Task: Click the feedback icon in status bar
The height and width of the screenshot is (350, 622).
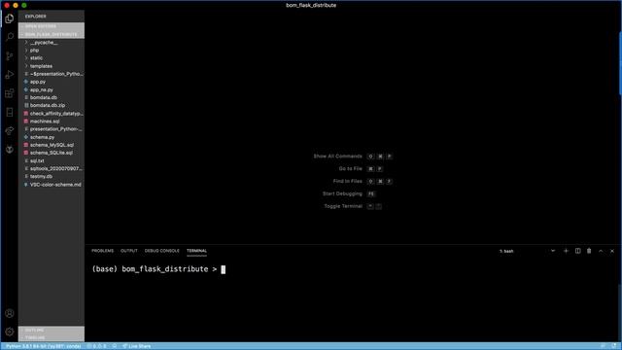Action: tap(603, 346)
